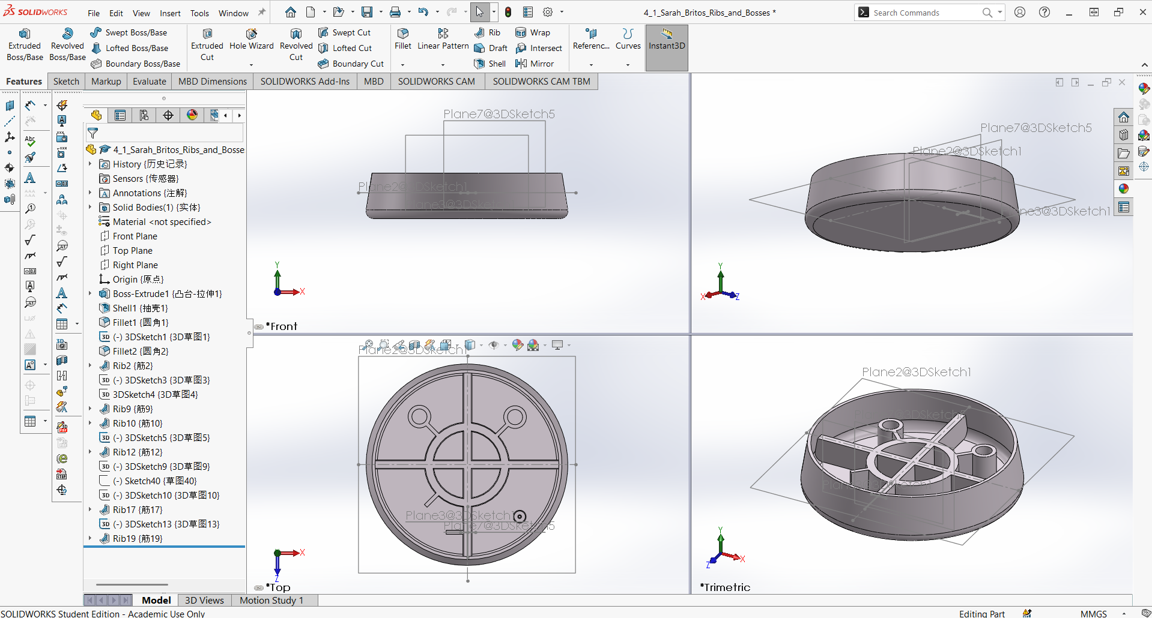Screen dimensions: 1152x618
Task: Click the Intersect tool
Action: point(539,48)
